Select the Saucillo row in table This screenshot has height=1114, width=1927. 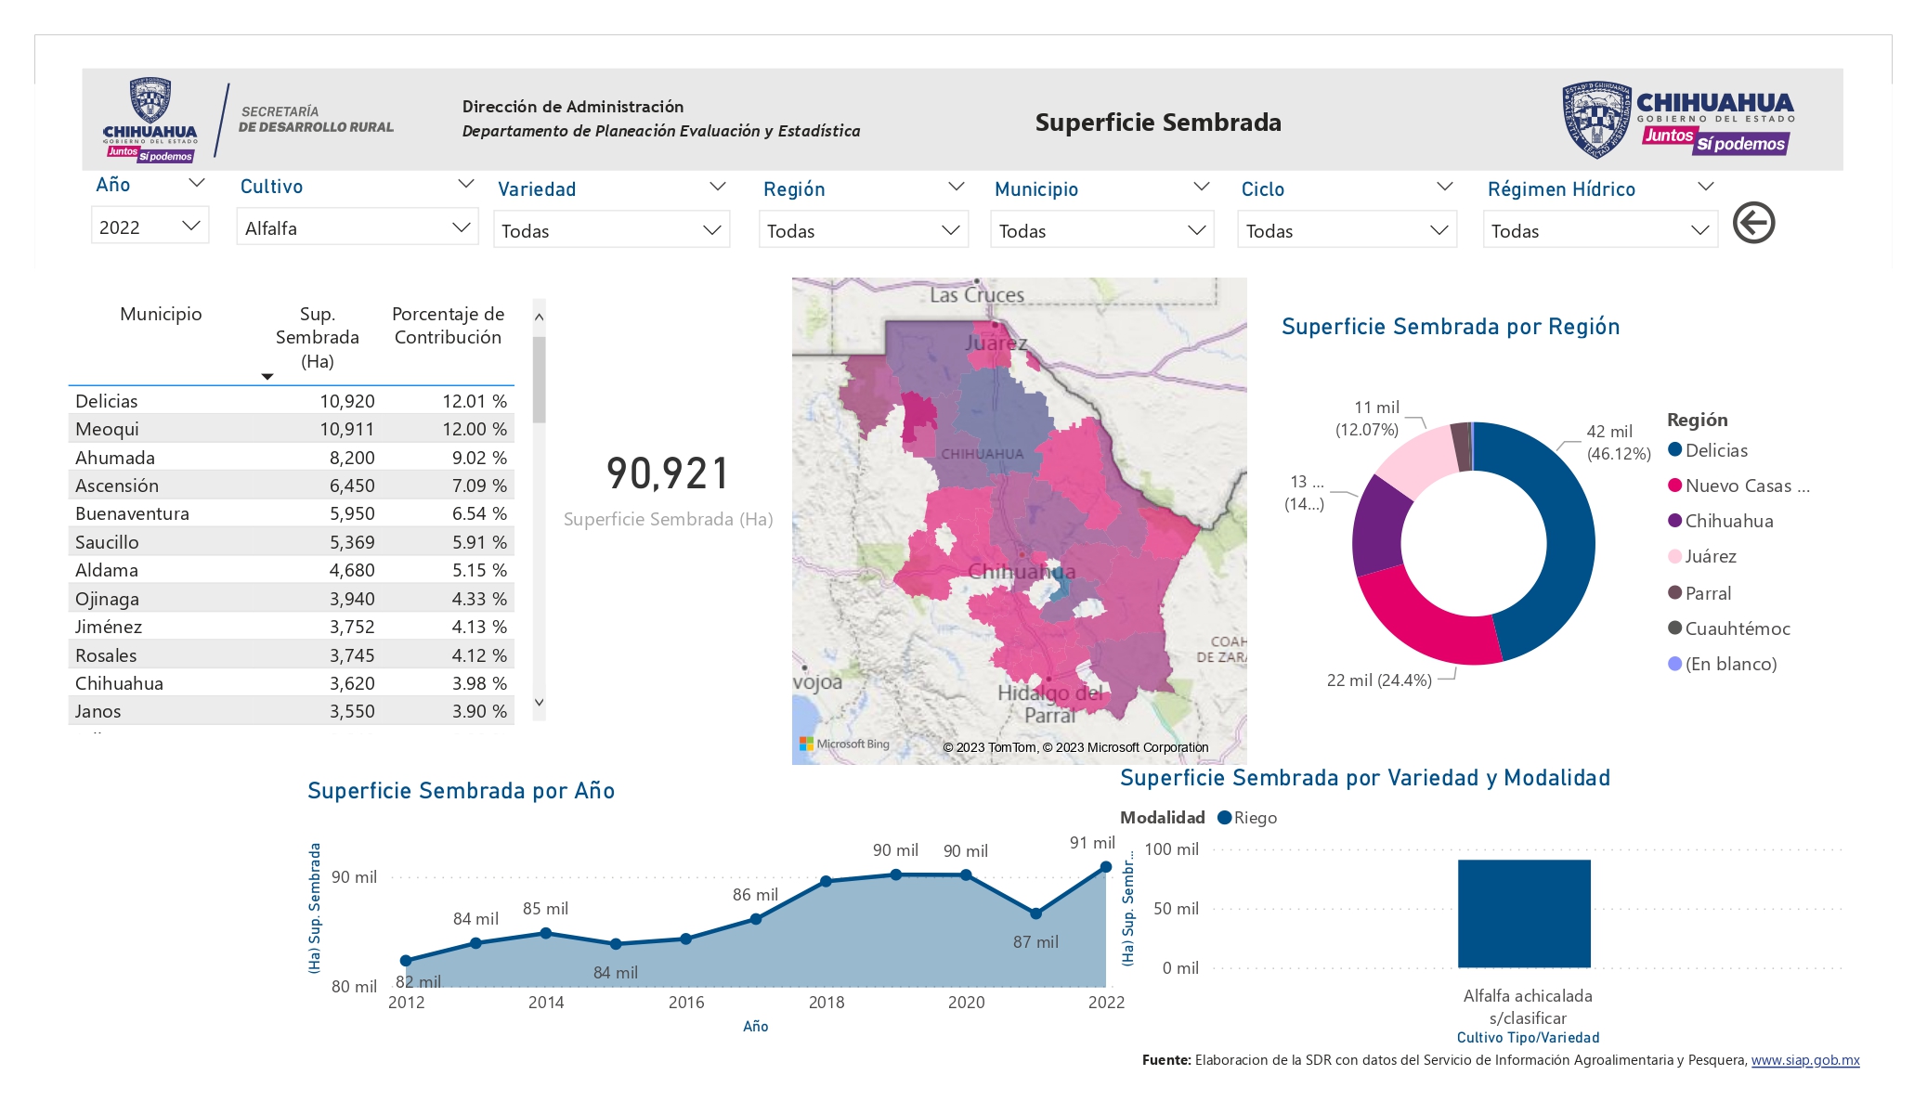click(291, 542)
